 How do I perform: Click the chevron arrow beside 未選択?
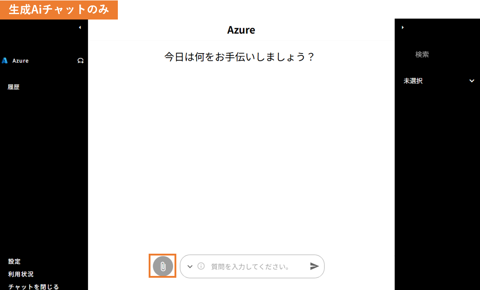[471, 81]
